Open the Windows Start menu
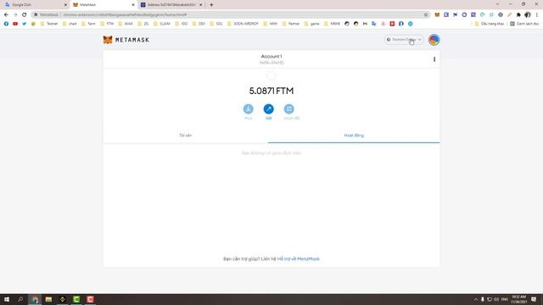The image size is (543, 305). point(7,299)
